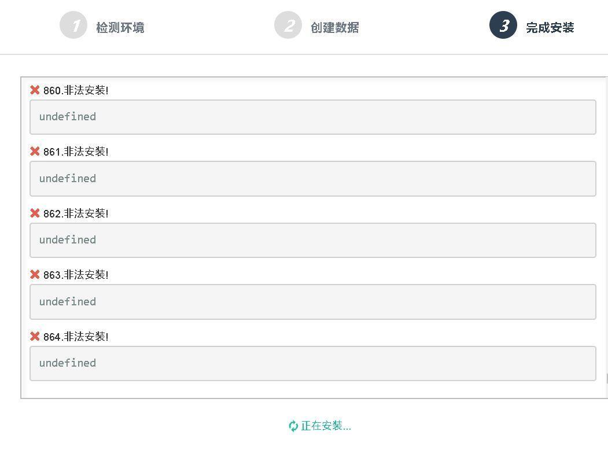Select the 检测环境 step label
This screenshot has width=608, height=454.
pyautogui.click(x=120, y=28)
